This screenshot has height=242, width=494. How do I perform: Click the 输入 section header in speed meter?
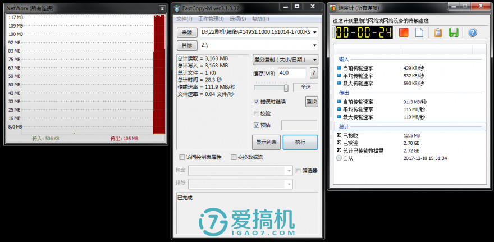click(x=344, y=59)
